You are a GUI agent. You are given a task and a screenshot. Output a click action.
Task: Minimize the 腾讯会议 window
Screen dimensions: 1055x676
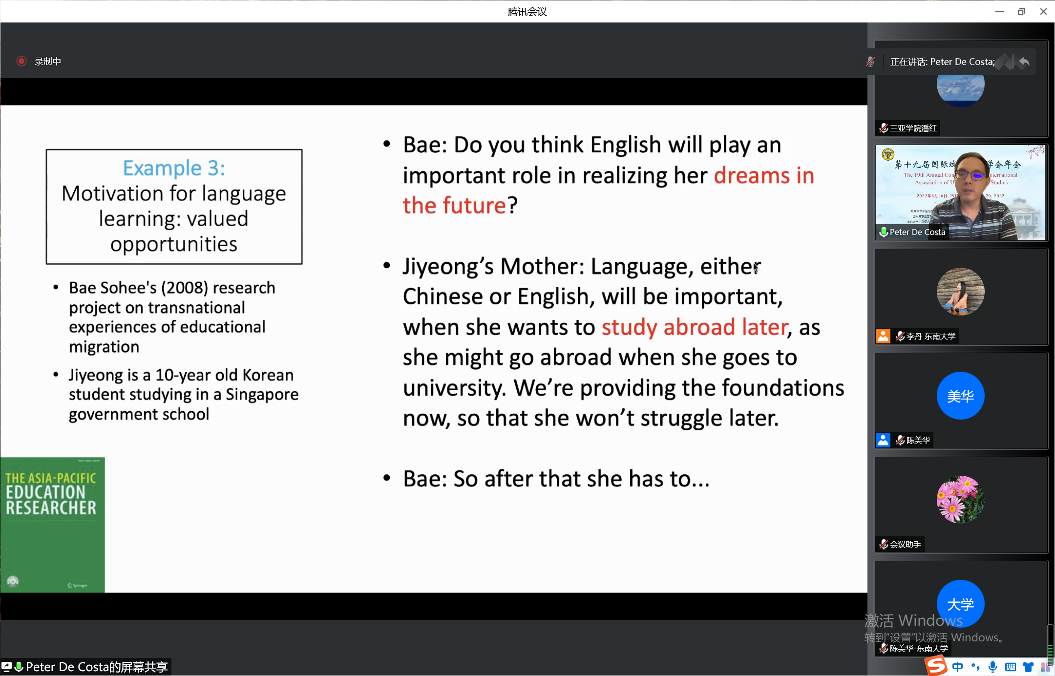pyautogui.click(x=999, y=11)
